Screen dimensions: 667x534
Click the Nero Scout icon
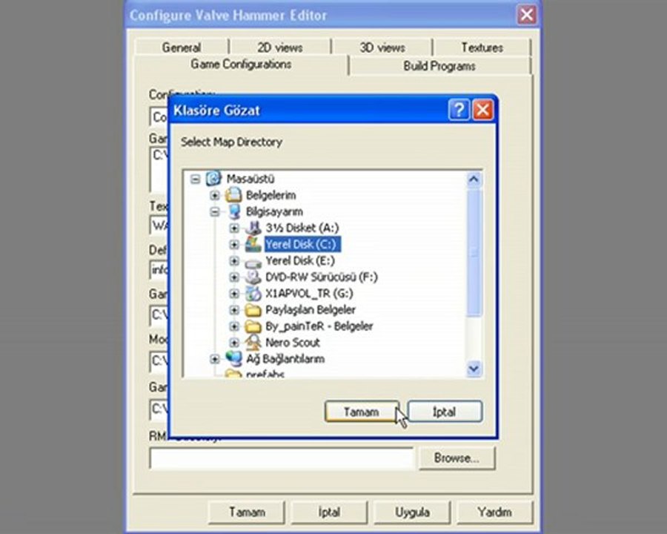(253, 342)
